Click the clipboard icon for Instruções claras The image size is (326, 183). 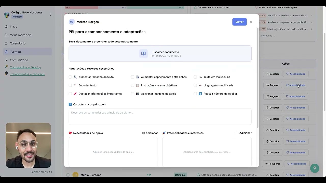click(138, 85)
